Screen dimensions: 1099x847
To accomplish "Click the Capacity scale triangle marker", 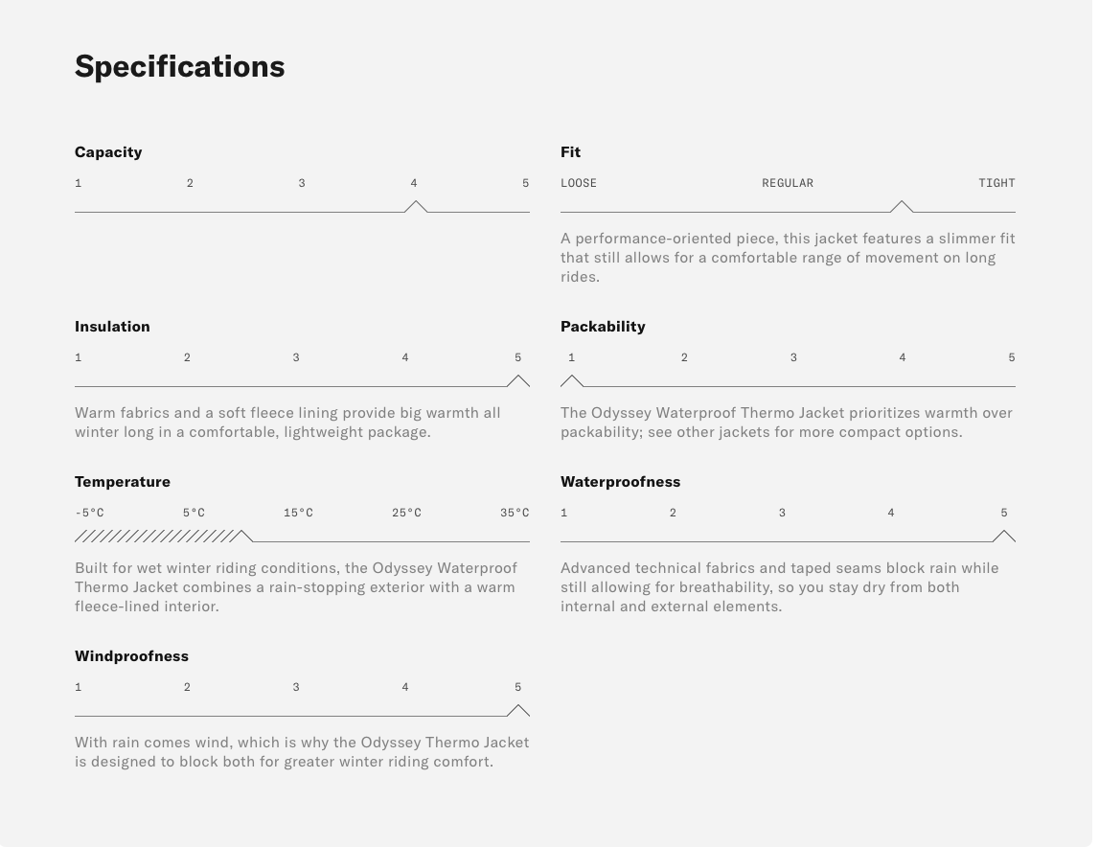I will (415, 206).
